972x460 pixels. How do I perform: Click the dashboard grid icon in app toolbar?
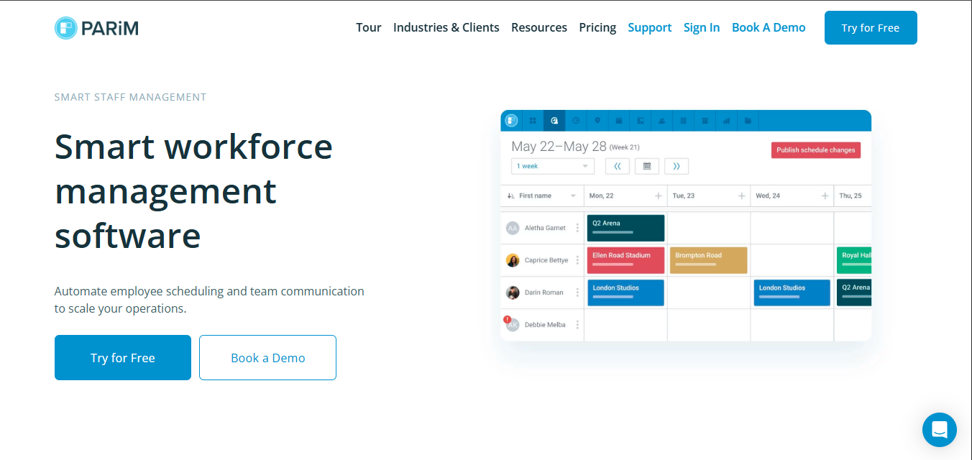pos(533,121)
